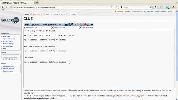
Task: Click the Search button in sidebar
Action: click(x=13, y=59)
